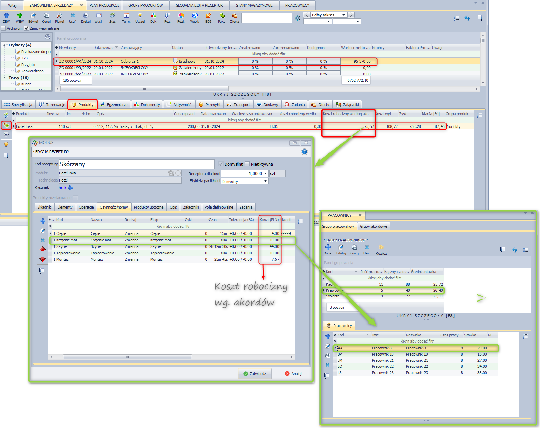Collapse the Etykiety (4) tree node
The width and height of the screenshot is (540, 428).
click(x=5, y=45)
